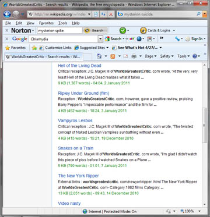Go back with the browser Back arrow

coord(7,14)
